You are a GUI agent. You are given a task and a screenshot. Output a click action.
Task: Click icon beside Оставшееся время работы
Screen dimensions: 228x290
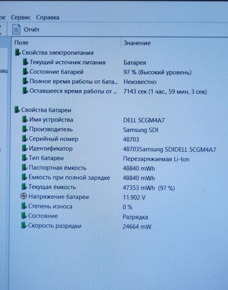(25, 91)
